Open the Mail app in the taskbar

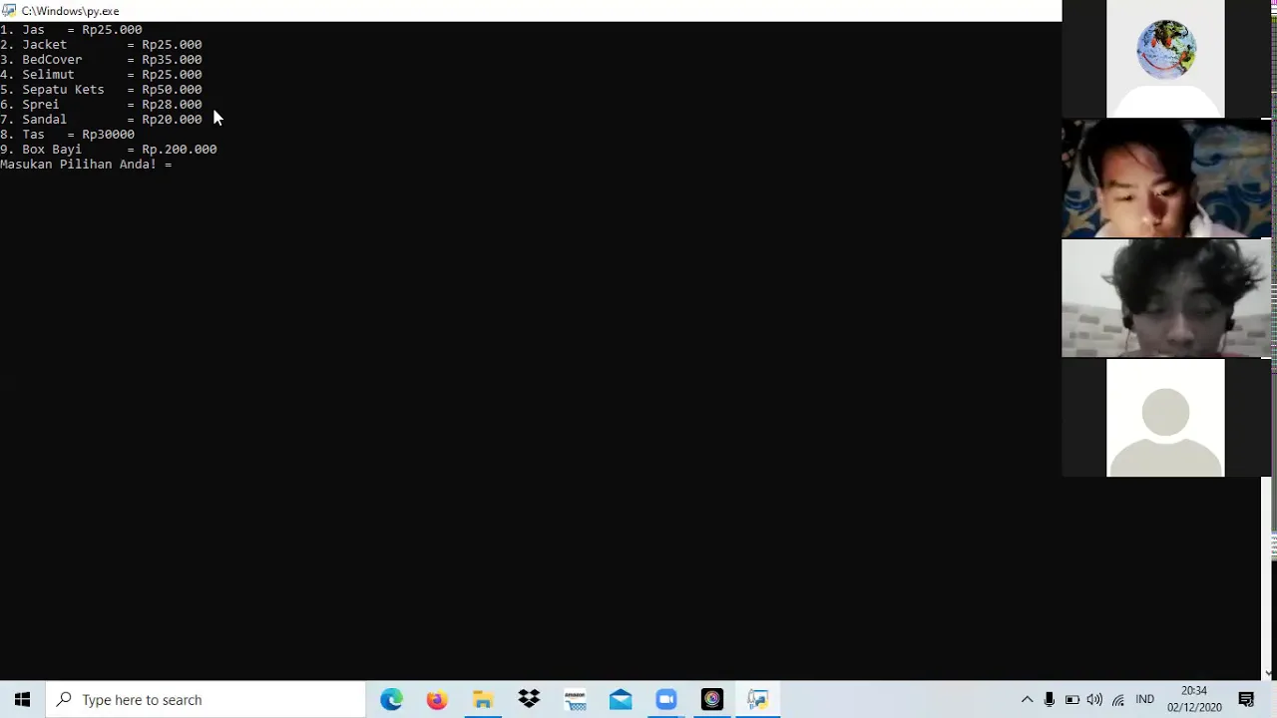[x=621, y=700]
